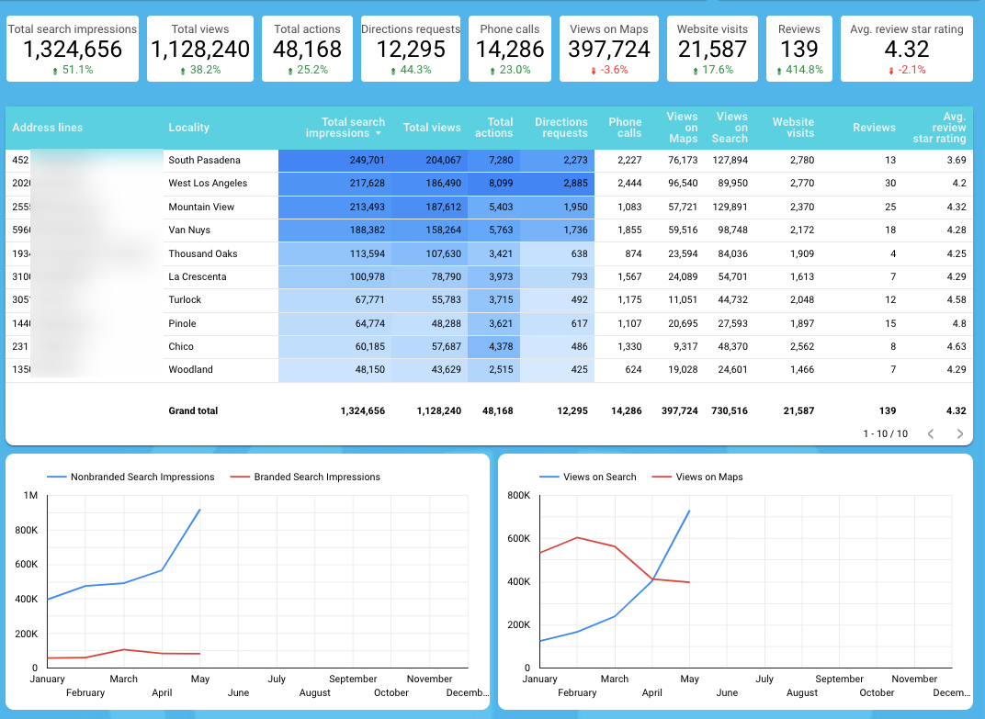Sort table by Locality column header

[x=188, y=128]
